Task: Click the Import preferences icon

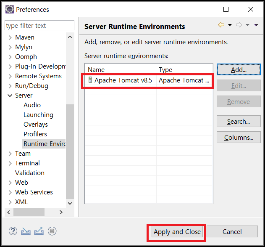Action: (x=26, y=231)
